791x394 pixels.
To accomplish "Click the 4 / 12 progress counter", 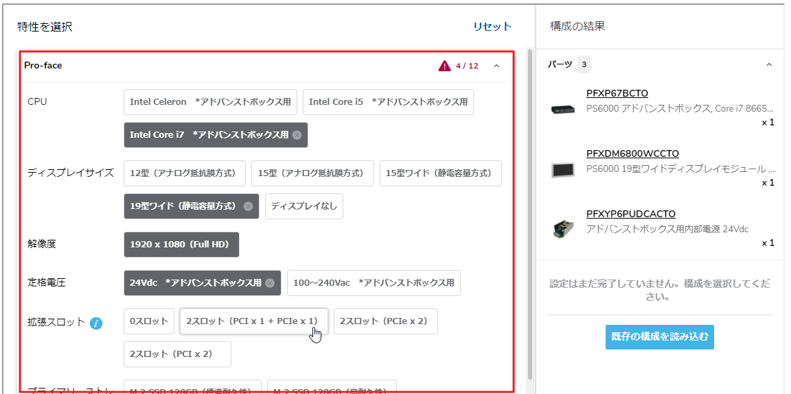I will pos(467,66).
